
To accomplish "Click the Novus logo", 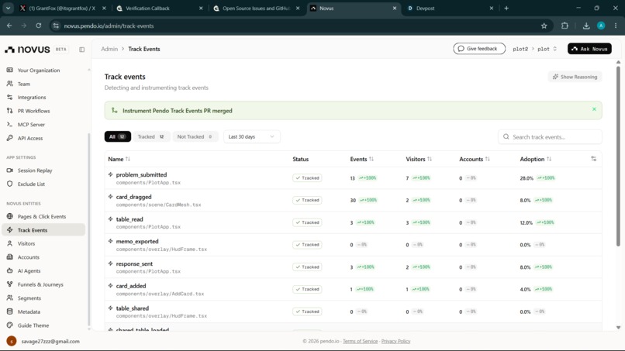I will (x=27, y=50).
